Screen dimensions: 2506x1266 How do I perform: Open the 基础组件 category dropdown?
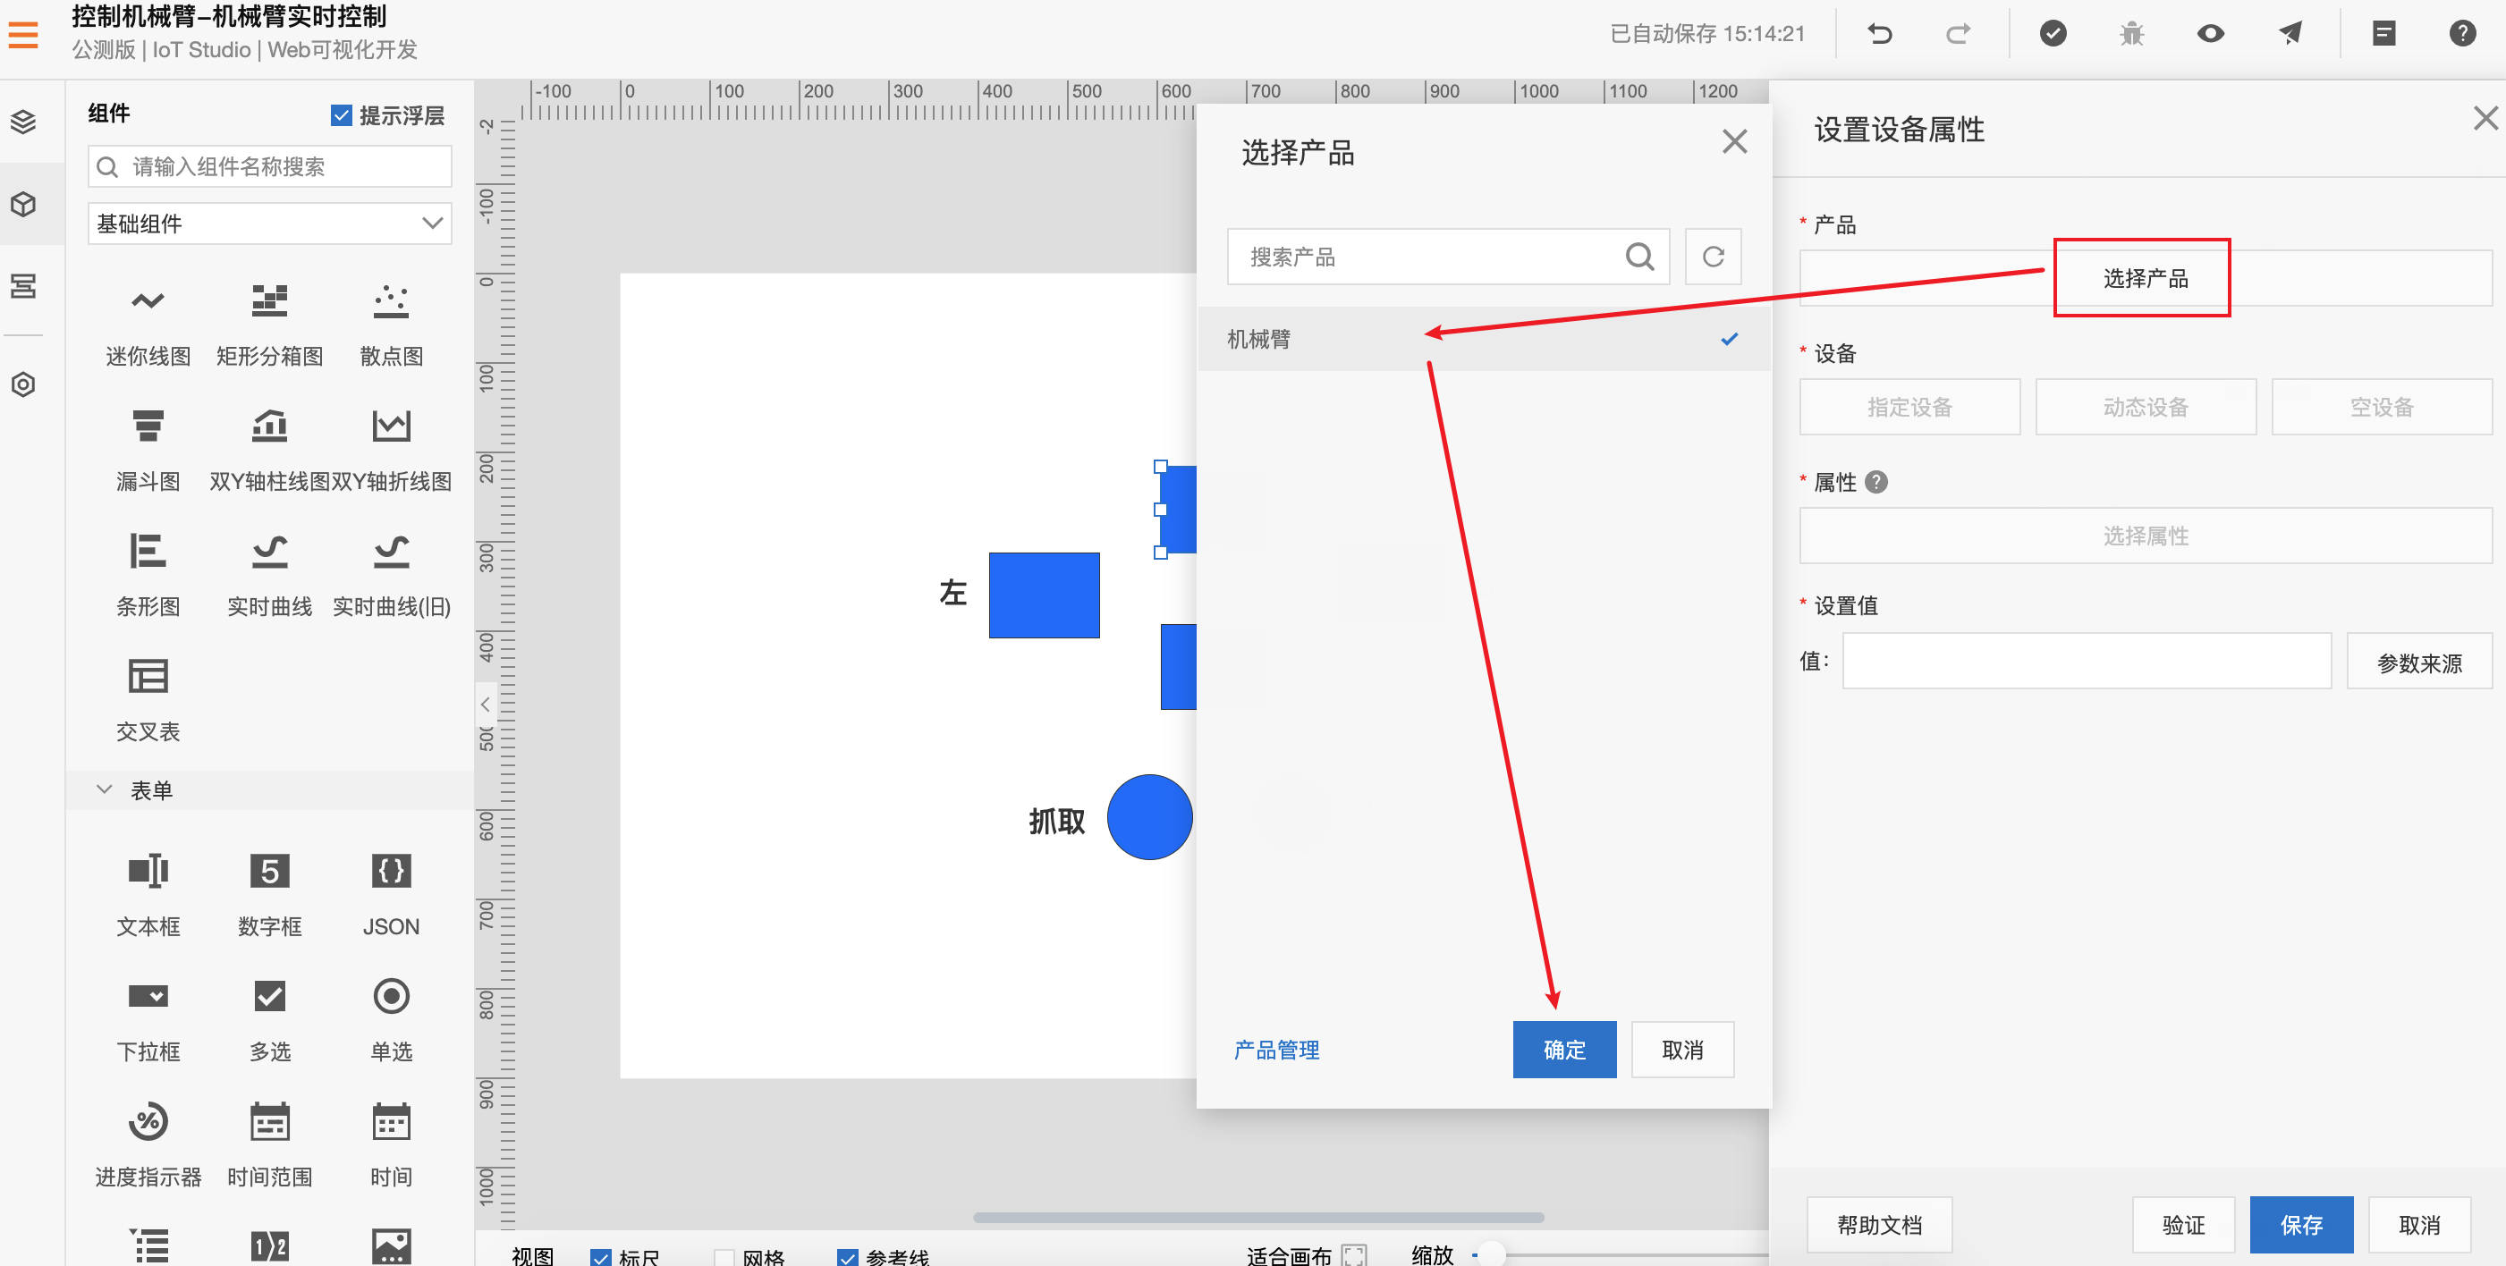[x=269, y=224]
